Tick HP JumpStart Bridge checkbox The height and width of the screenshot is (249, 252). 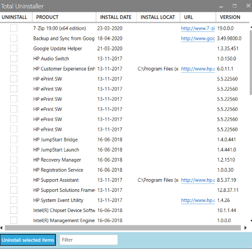[x=13, y=139]
